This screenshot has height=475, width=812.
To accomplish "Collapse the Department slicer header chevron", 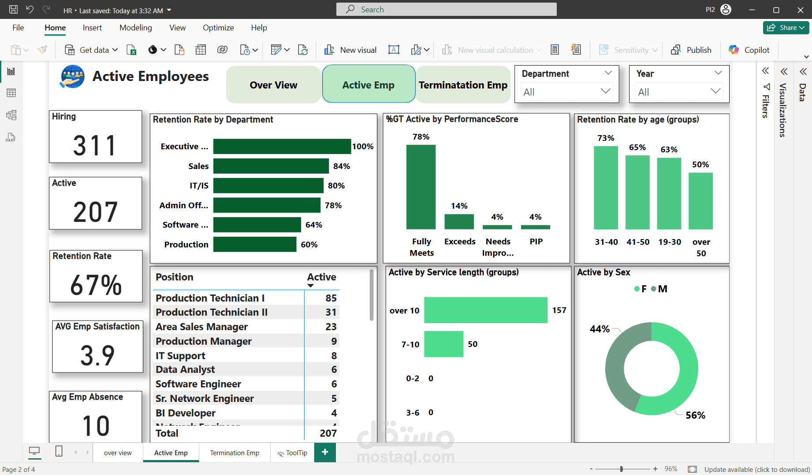I will 608,73.
